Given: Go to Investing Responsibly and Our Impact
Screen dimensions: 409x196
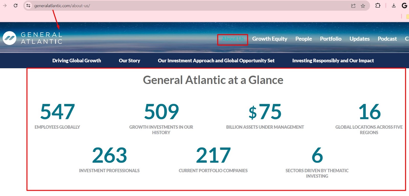Looking at the screenshot, I should point(333,61).
